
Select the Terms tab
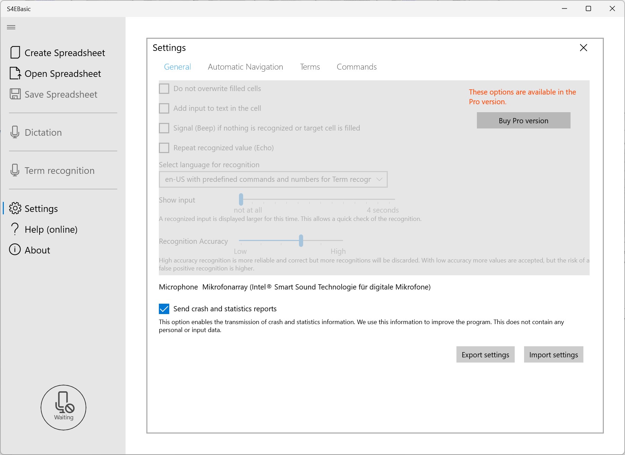(310, 67)
